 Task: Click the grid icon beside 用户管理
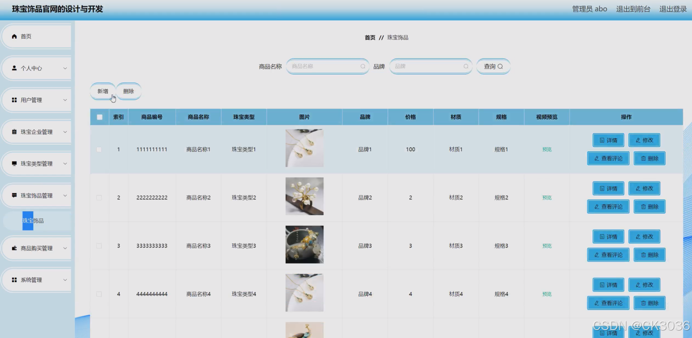(x=14, y=100)
